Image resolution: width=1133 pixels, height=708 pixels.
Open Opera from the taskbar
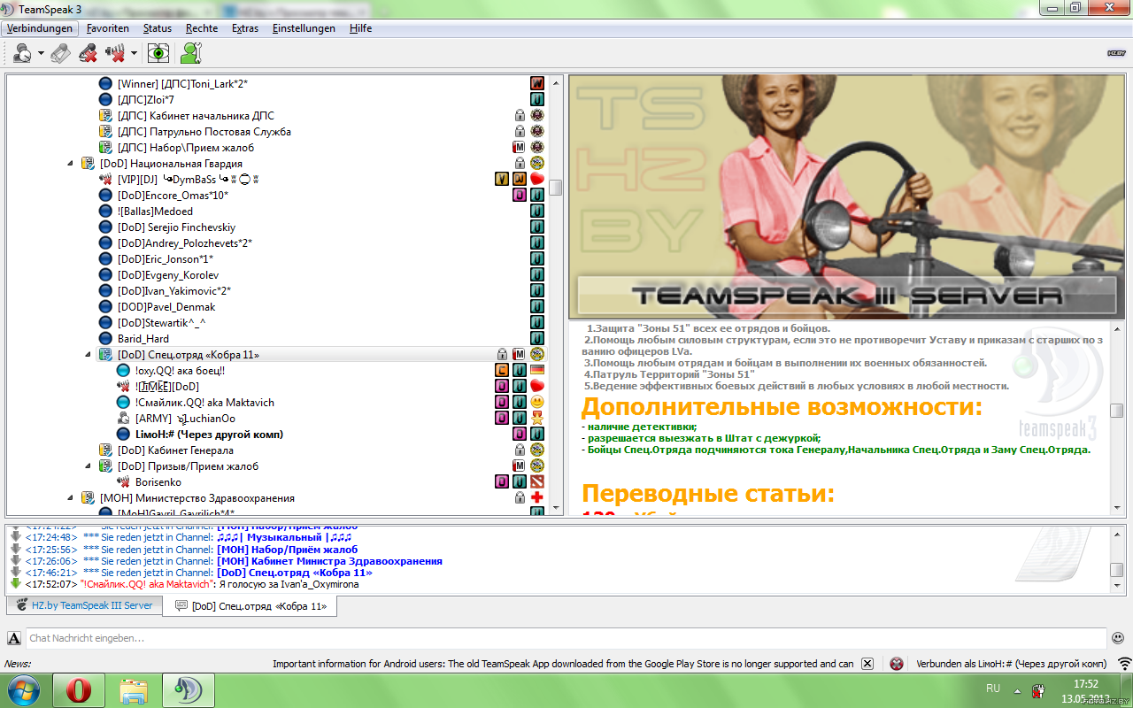coord(79,690)
